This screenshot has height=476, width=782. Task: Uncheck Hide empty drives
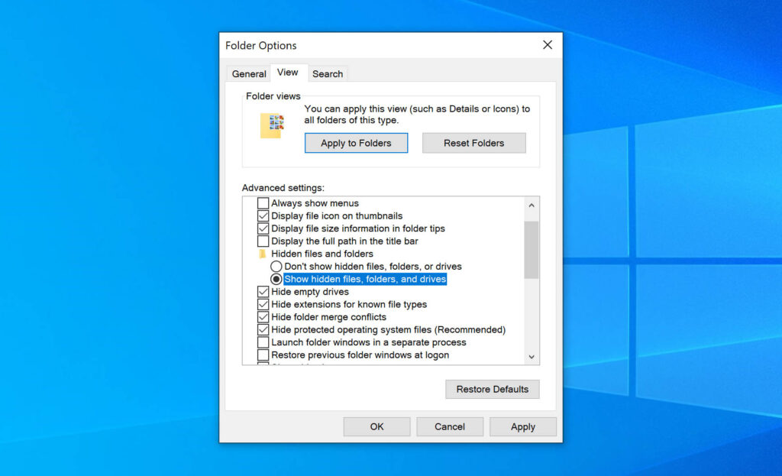pos(263,291)
